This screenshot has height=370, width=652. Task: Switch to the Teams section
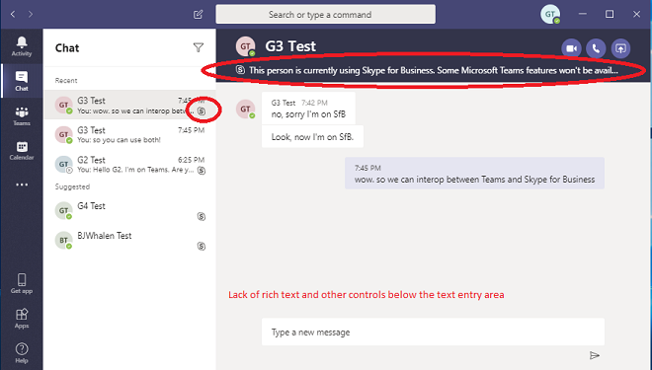[x=22, y=115]
